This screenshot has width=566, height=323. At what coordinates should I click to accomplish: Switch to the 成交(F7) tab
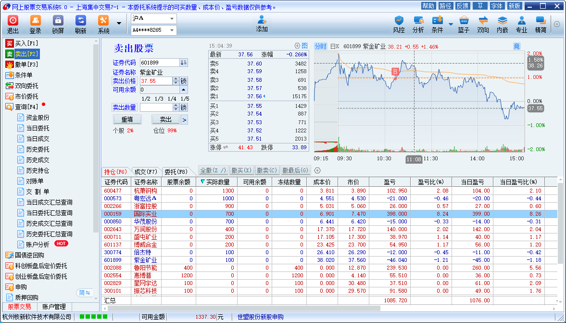[x=146, y=171]
